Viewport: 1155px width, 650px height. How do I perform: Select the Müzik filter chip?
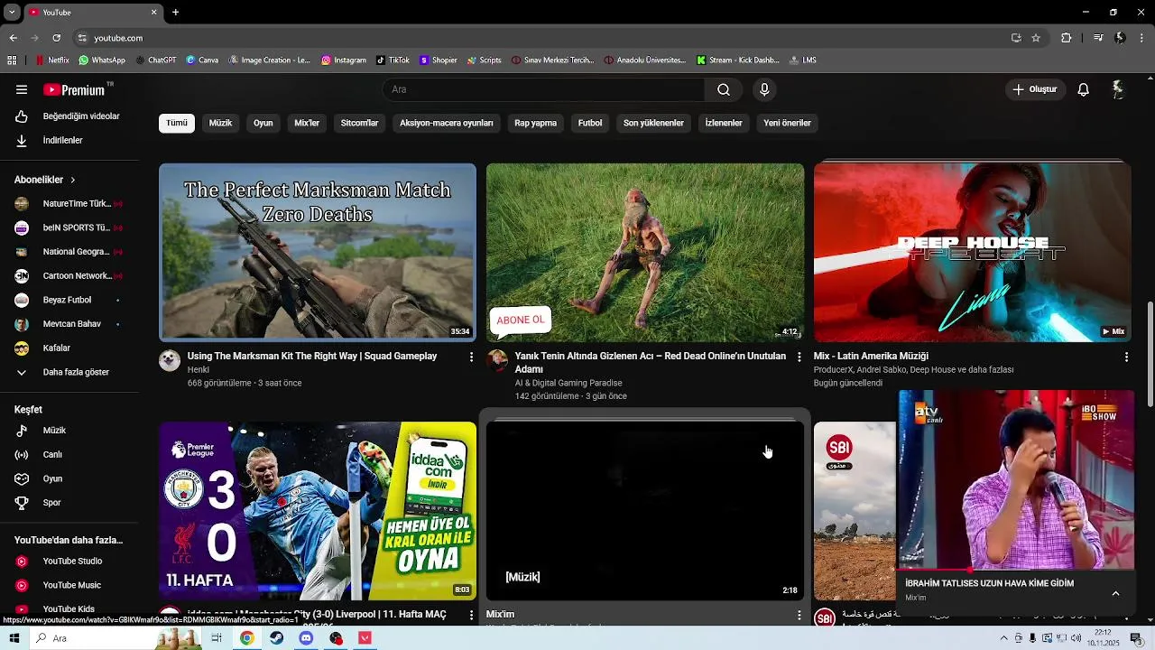point(220,123)
